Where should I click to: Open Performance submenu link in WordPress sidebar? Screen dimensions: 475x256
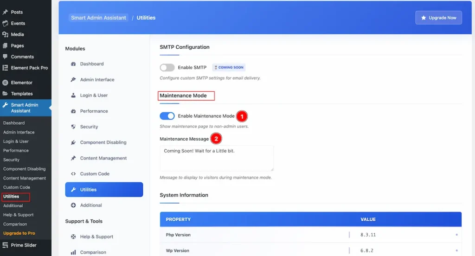pyautogui.click(x=16, y=151)
